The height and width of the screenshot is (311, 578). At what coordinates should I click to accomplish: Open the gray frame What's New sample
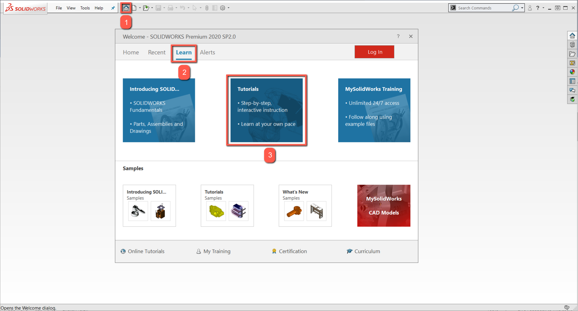point(316,211)
